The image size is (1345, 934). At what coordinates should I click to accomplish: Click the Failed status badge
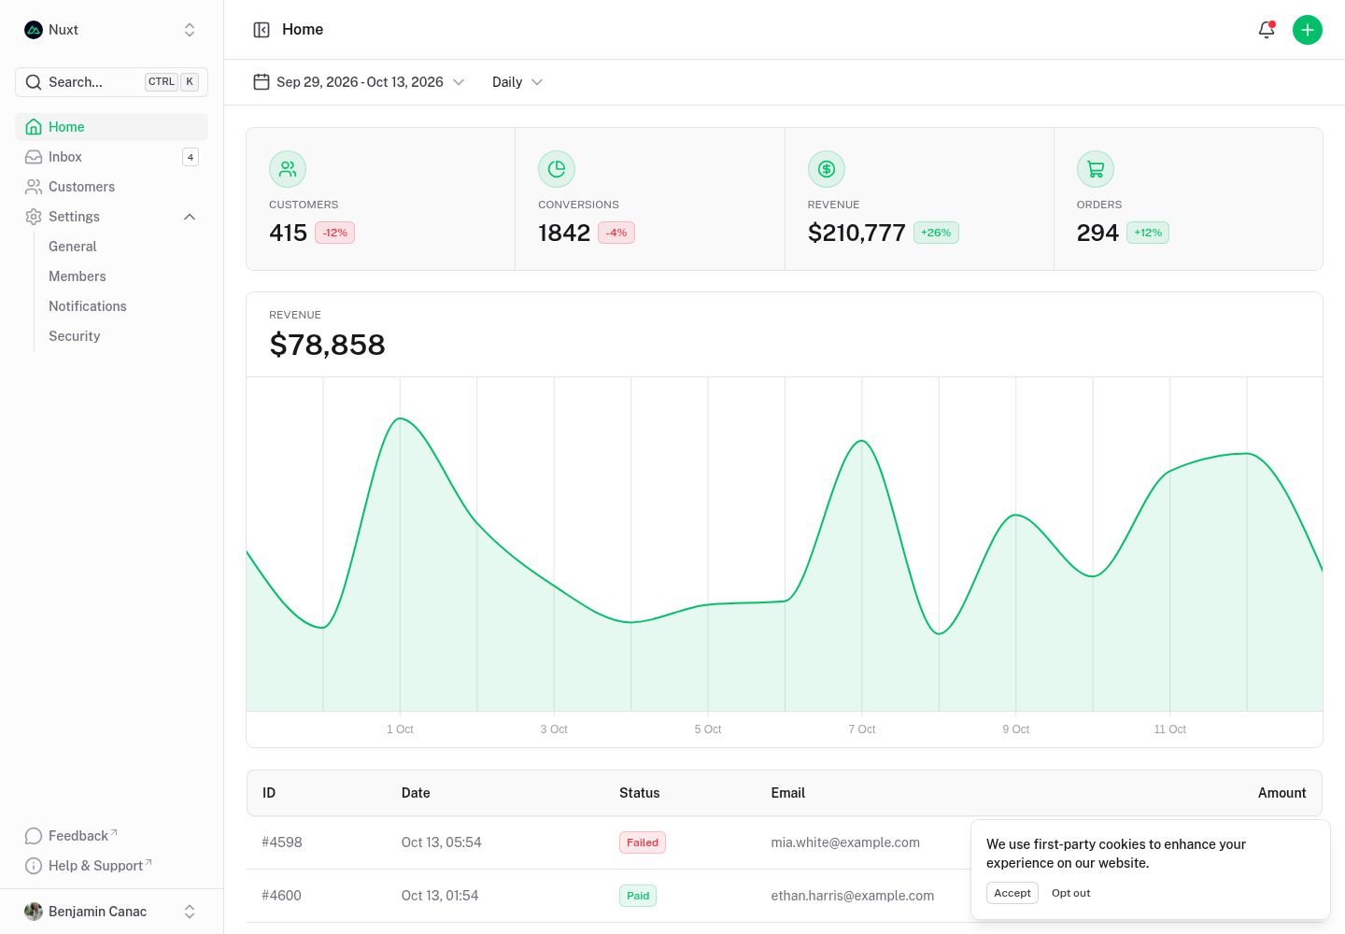click(x=643, y=842)
